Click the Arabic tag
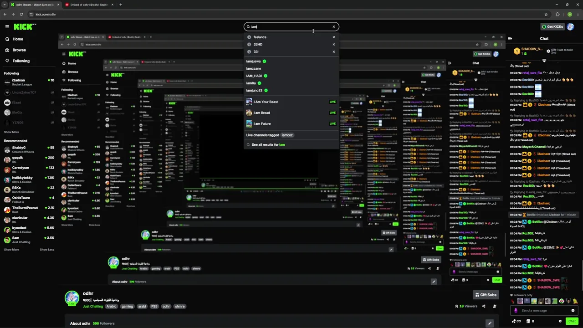The width and height of the screenshot is (583, 328). (112, 307)
